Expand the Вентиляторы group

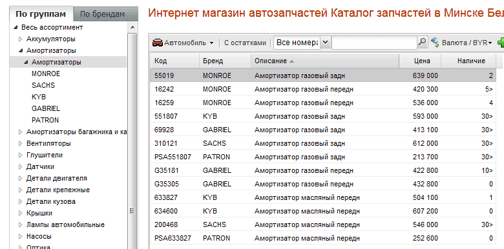pos(21,143)
